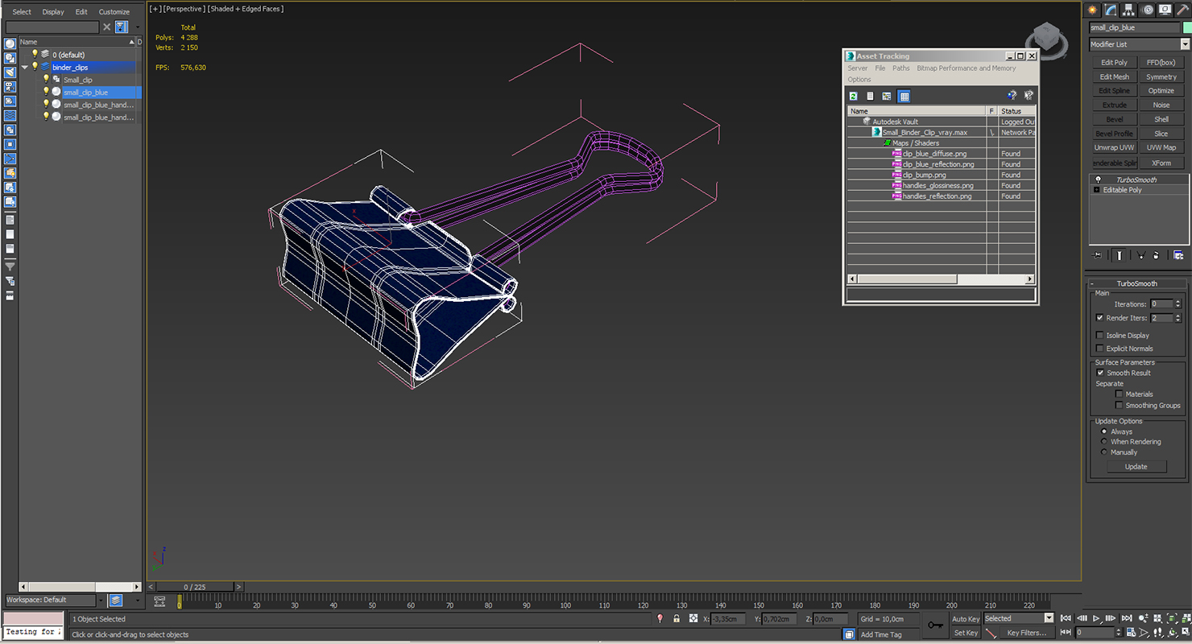This screenshot has height=644, width=1192.
Task: Increase the Iterations spinner value
Action: click(x=1178, y=302)
